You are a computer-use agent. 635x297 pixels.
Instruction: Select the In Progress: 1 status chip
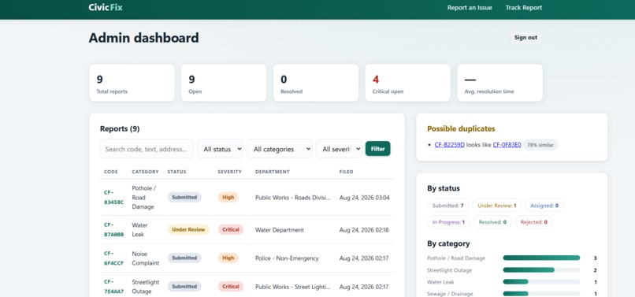pos(448,222)
